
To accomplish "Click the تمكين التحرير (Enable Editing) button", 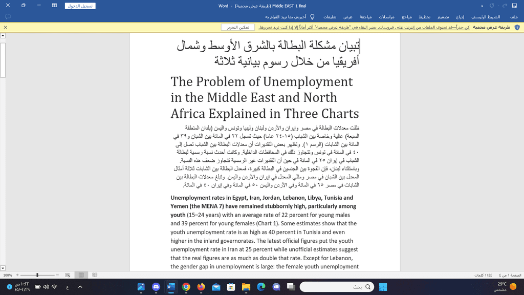I will pos(238,28).
